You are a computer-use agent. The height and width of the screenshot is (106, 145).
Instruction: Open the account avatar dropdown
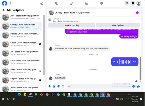tap(139, 3)
